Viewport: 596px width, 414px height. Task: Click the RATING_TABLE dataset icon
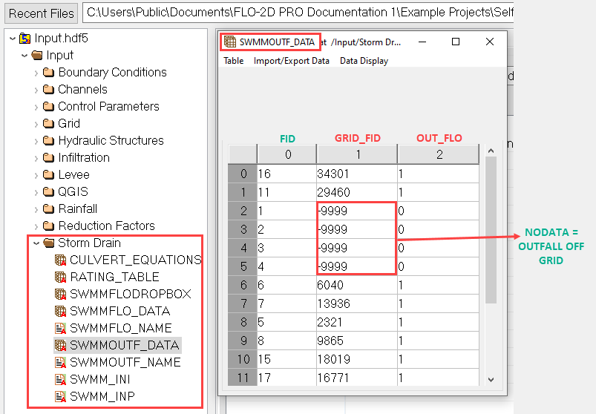point(61,277)
